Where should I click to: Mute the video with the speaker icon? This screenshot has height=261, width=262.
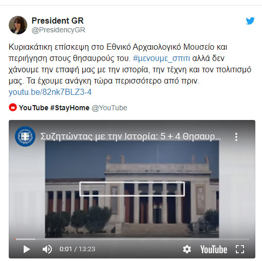click(47, 249)
